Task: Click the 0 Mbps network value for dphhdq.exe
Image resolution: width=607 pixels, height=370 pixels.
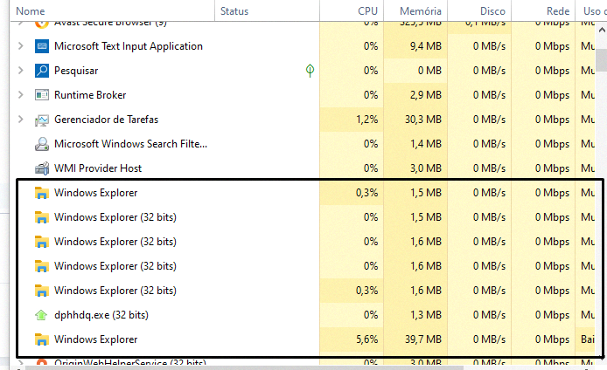Action: click(x=553, y=315)
